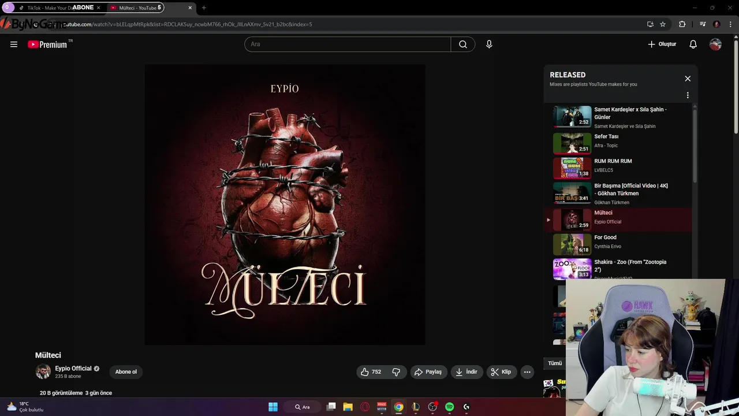739x416 pixels.
Task: Open Chrome media controls icon
Action: pyautogui.click(x=703, y=24)
